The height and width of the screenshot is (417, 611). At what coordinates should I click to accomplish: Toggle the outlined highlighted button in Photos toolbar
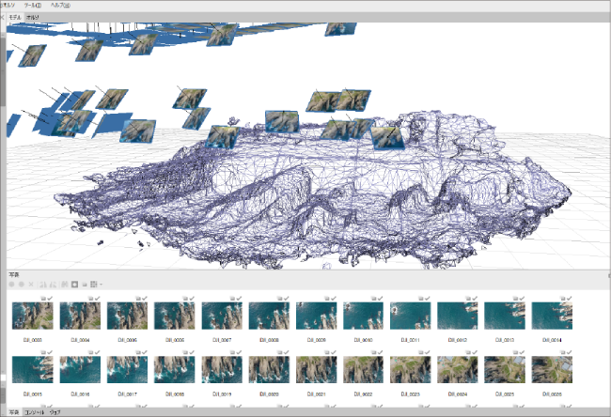(x=75, y=284)
